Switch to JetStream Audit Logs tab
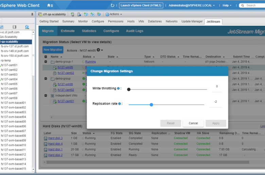Image resolution: width=265 pixels, height=175 pixels. click(x=135, y=31)
